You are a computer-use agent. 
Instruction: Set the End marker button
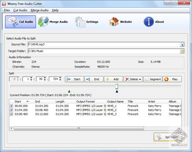pos(94,79)
